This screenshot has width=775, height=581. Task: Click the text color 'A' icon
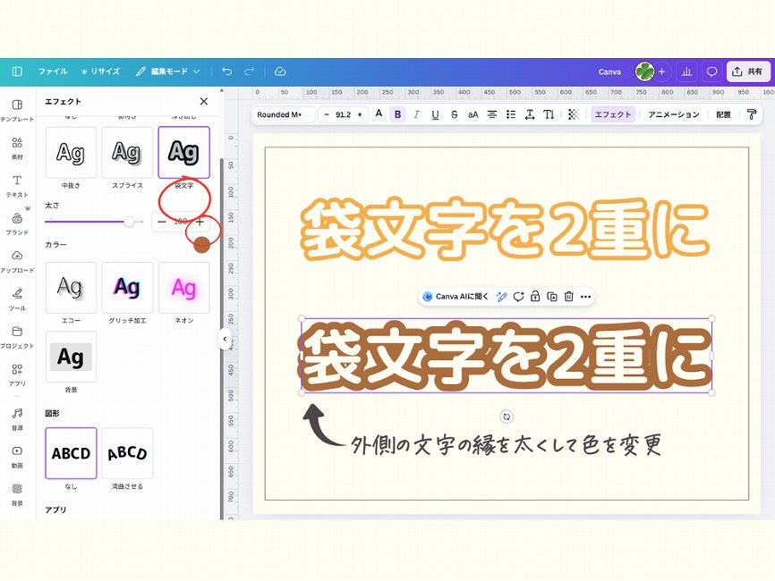(x=379, y=114)
